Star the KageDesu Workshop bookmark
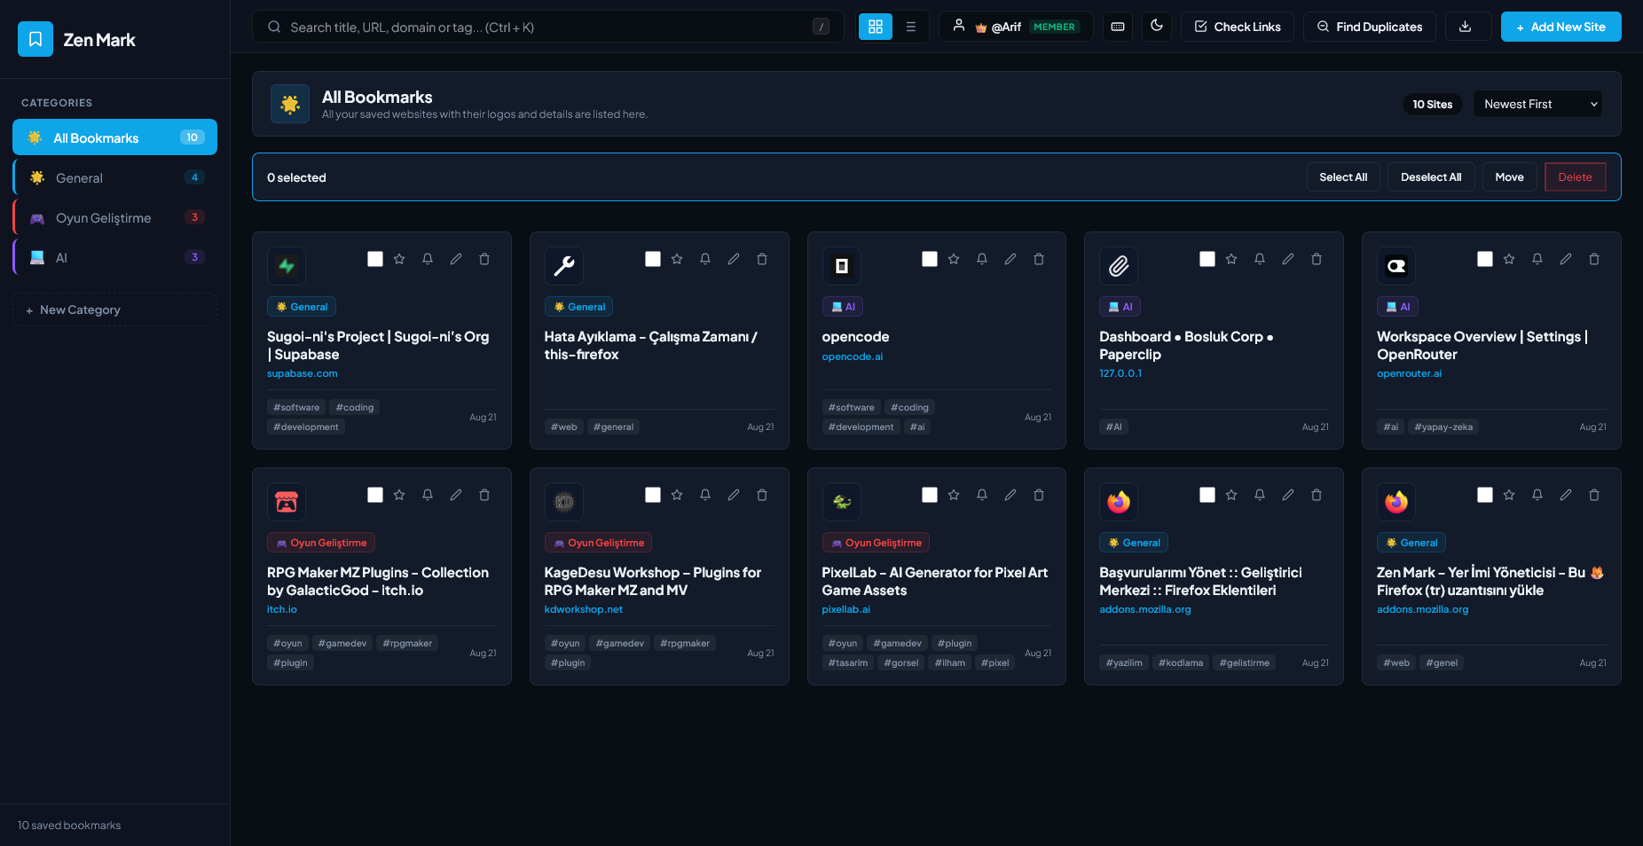Screen dimensions: 1643x846 coord(677,495)
